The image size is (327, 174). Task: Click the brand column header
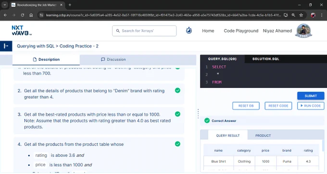(287, 150)
